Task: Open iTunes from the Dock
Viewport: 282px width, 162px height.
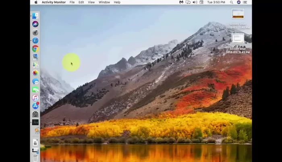Action: (35, 98)
